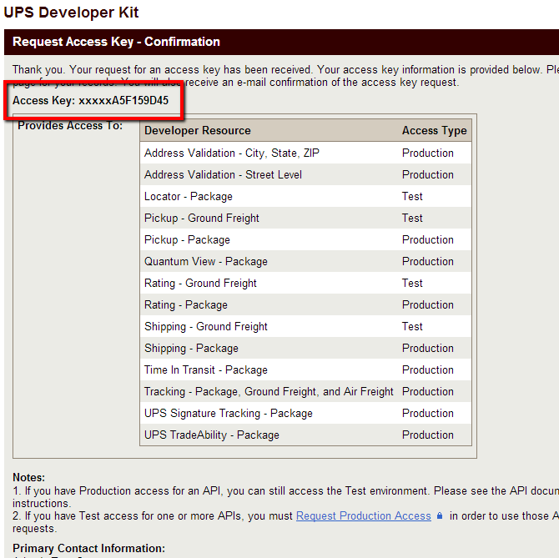Select Quantum View - Package resource

pos(206,262)
